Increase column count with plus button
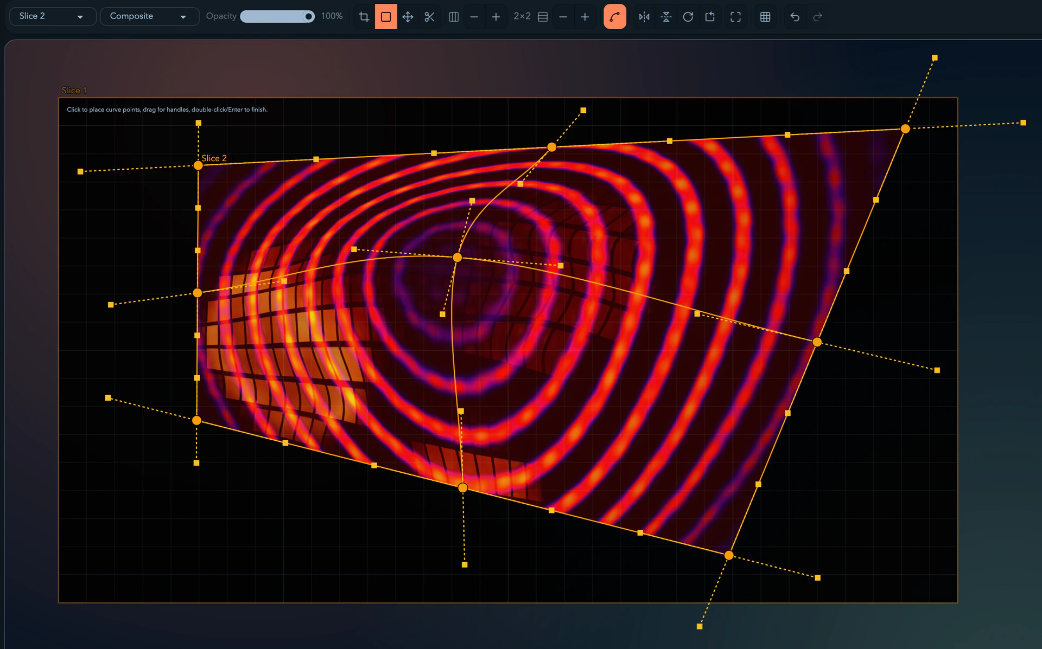Viewport: 1042px width, 649px height. coord(495,17)
